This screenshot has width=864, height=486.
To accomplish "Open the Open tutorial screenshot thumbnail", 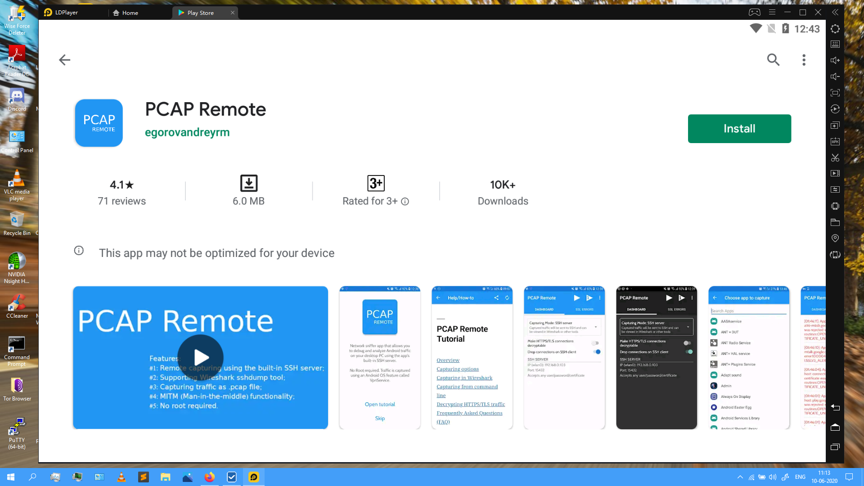I will [380, 358].
